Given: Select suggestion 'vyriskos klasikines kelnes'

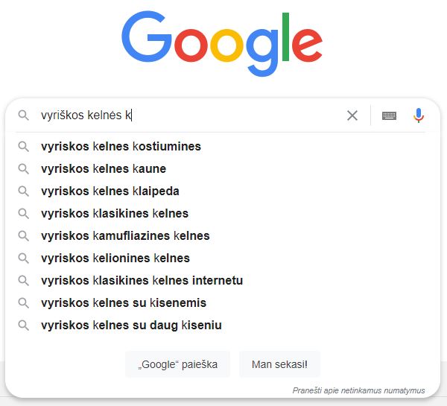Looking at the screenshot, I should click(x=115, y=214).
